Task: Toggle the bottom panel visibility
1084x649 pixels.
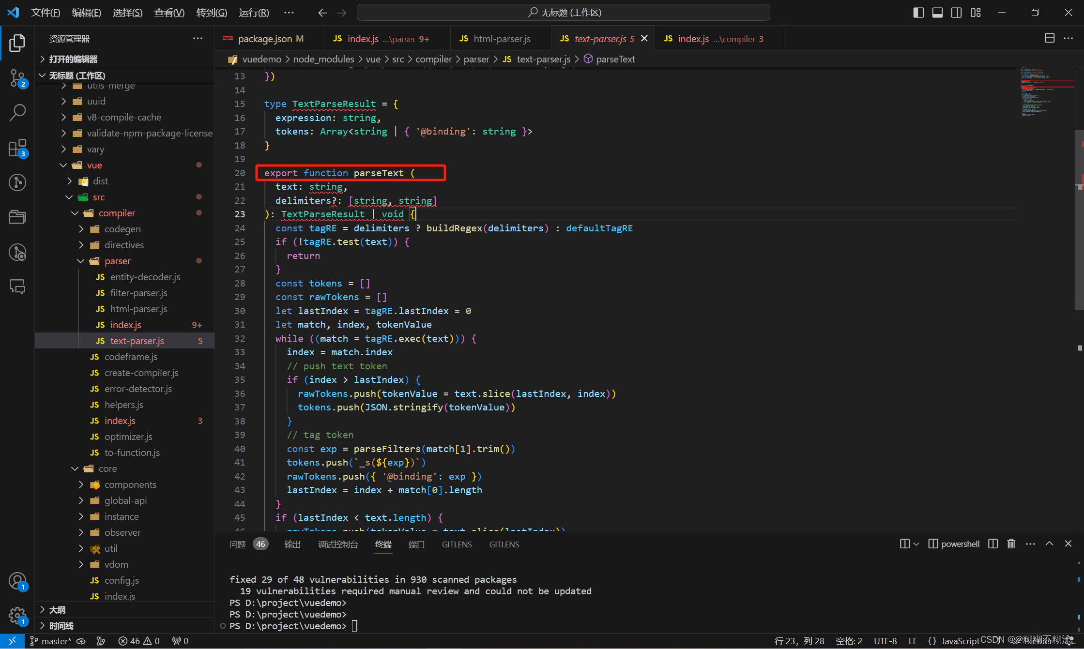Action: click(937, 13)
